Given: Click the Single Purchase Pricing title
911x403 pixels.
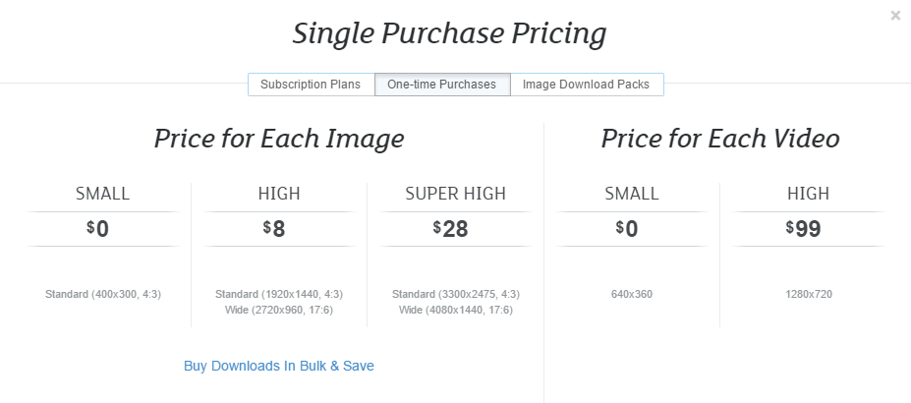Looking at the screenshot, I should coord(449,34).
